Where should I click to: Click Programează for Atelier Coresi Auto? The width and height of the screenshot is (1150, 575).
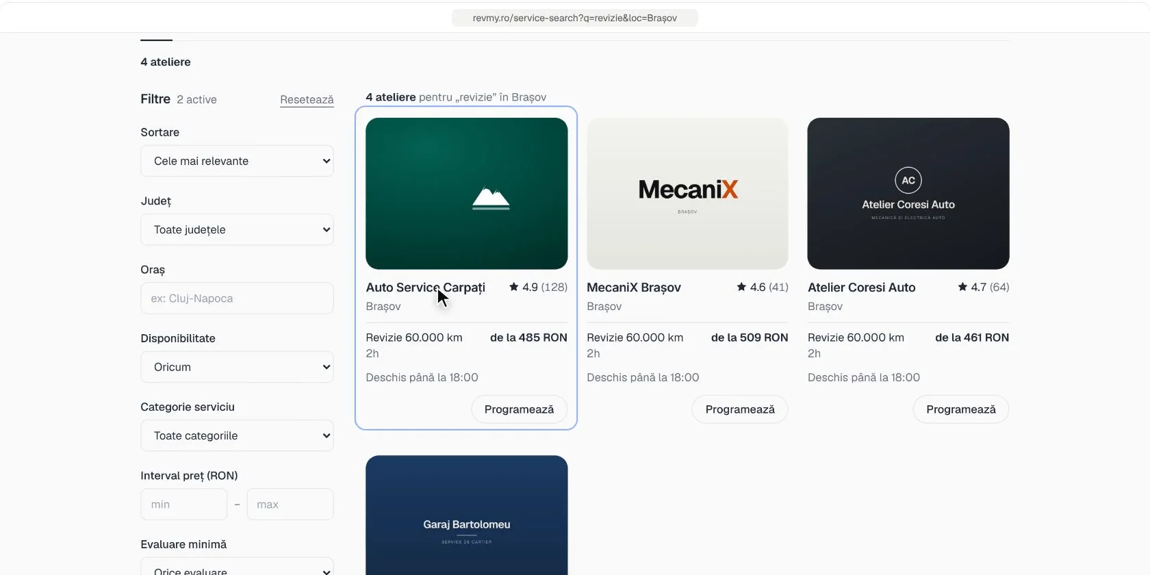961,409
